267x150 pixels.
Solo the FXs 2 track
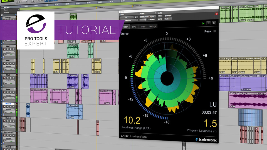point(10,63)
